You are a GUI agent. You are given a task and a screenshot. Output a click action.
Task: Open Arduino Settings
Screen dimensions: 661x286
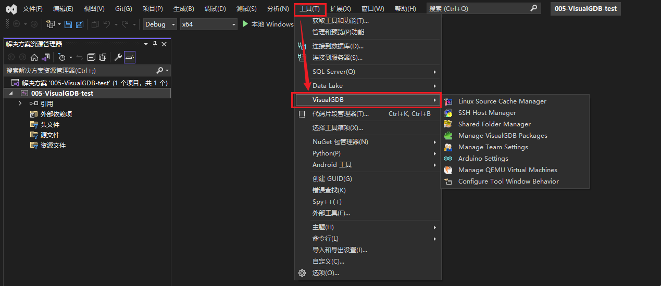click(x=515, y=159)
